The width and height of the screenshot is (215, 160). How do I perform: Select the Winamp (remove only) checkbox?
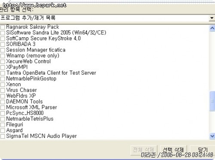(x=3, y=56)
